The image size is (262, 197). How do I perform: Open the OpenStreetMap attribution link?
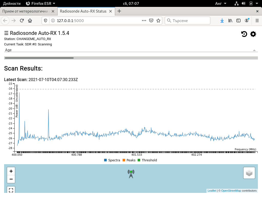coord(231,191)
